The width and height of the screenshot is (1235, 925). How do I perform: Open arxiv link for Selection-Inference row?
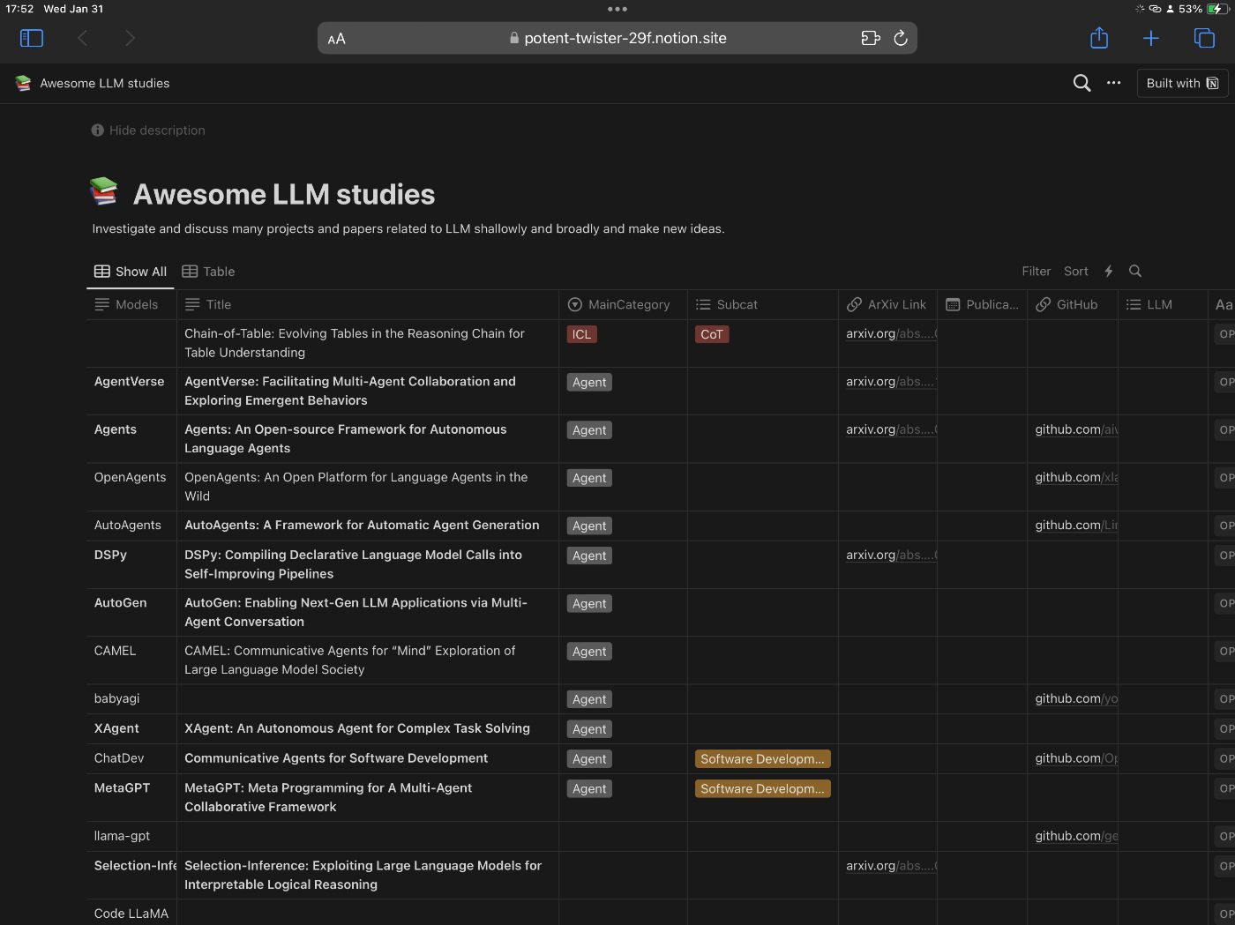click(890, 866)
